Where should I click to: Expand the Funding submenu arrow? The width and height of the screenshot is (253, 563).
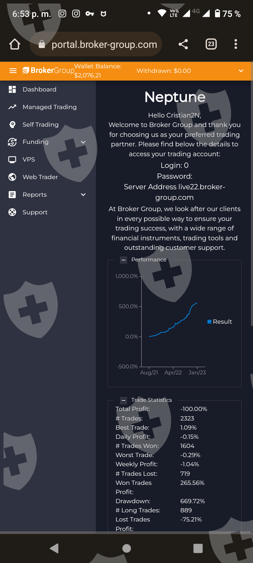[x=83, y=142]
